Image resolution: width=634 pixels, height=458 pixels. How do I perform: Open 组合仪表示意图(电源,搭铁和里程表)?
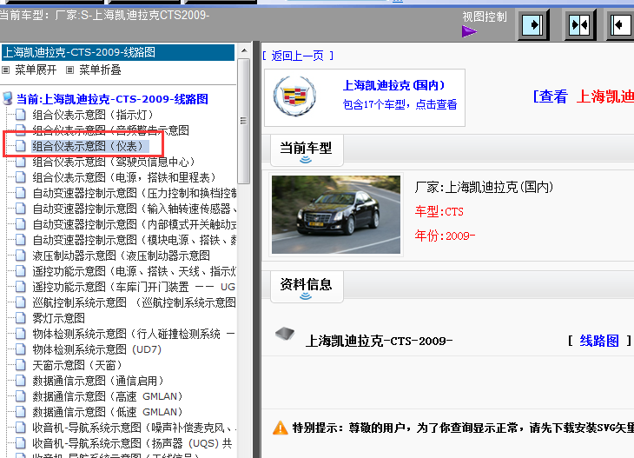[x=124, y=177]
